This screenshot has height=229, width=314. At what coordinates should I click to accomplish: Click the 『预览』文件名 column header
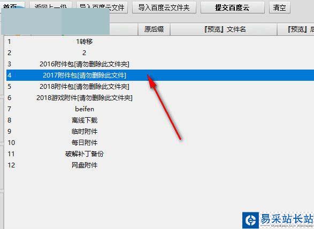coord(224,29)
